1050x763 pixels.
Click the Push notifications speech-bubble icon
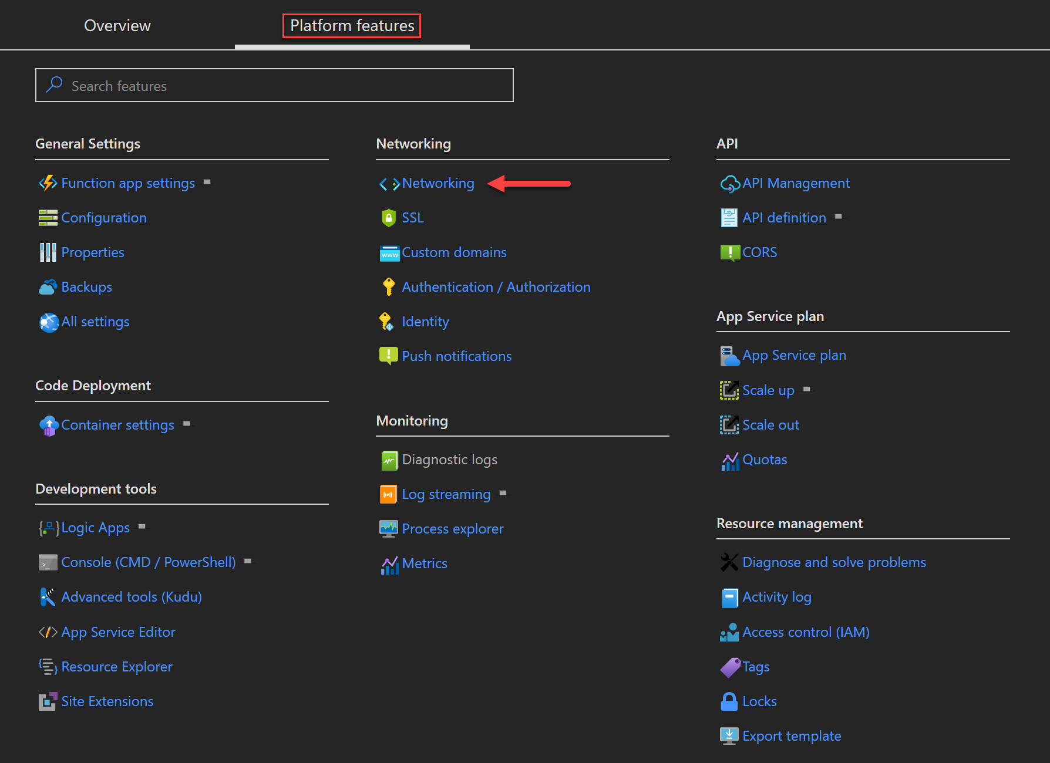[389, 356]
